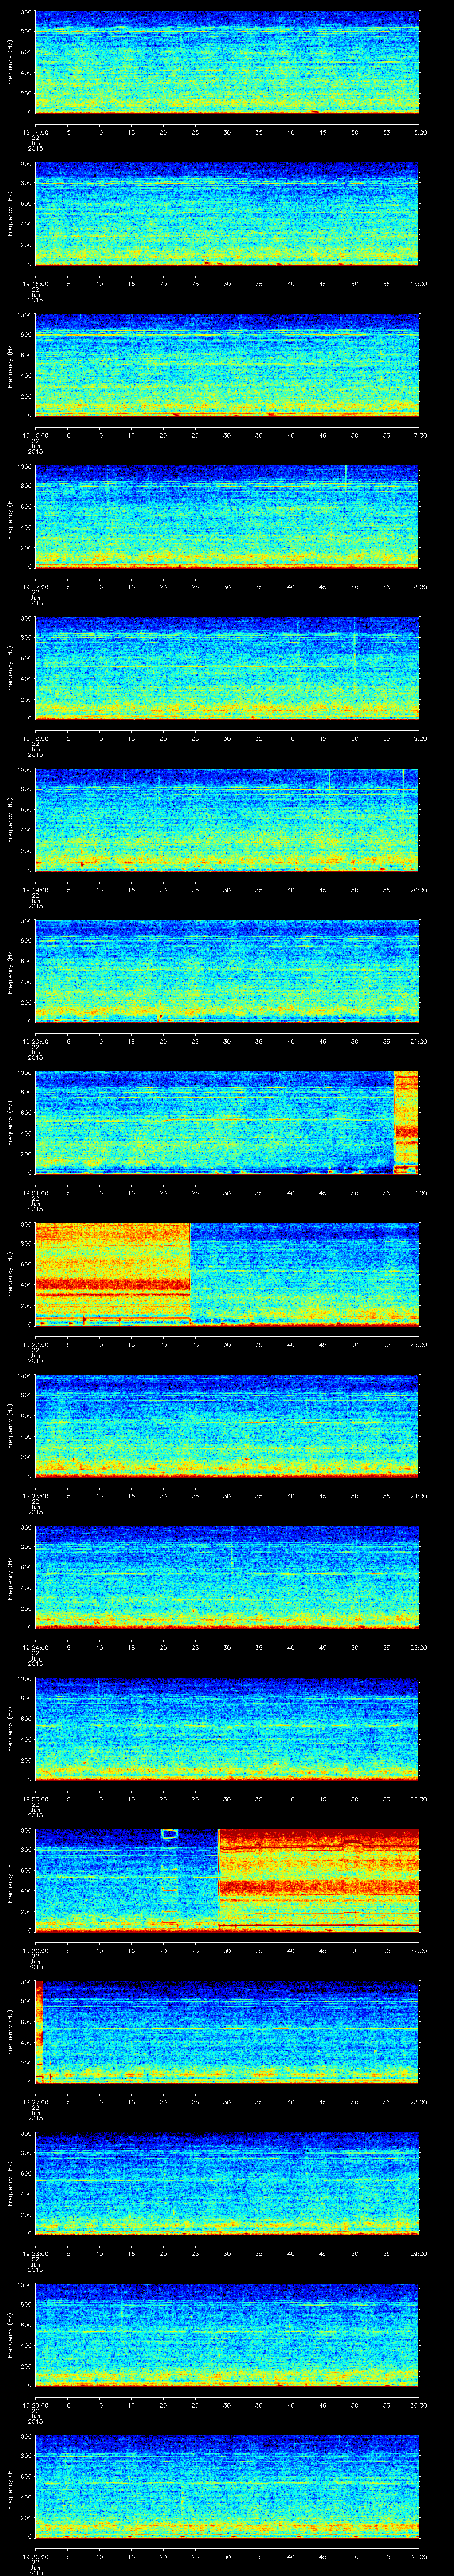The height and width of the screenshot is (2576, 454).
Task: Select the 19:29:00 time label
Action: coord(35,2405)
